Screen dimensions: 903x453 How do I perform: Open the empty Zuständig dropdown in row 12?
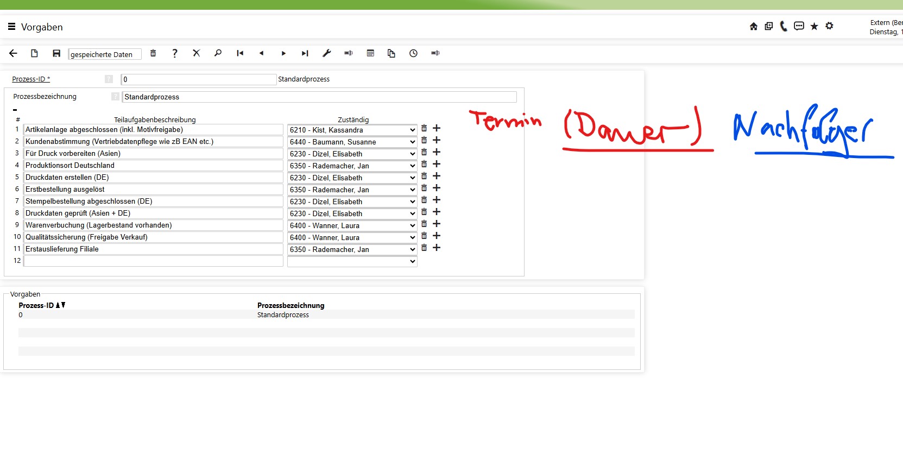pyautogui.click(x=352, y=262)
